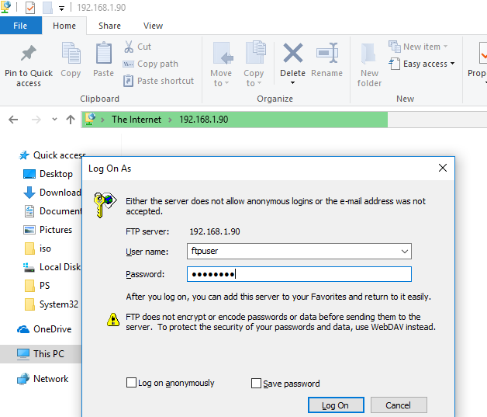Click the Copy ribbon icon
This screenshot has width=487, height=417.
click(x=71, y=53)
